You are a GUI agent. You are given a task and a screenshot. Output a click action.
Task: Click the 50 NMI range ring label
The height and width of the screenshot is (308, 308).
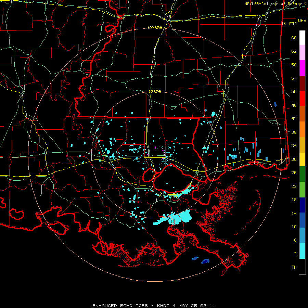pyautogui.click(x=155, y=91)
